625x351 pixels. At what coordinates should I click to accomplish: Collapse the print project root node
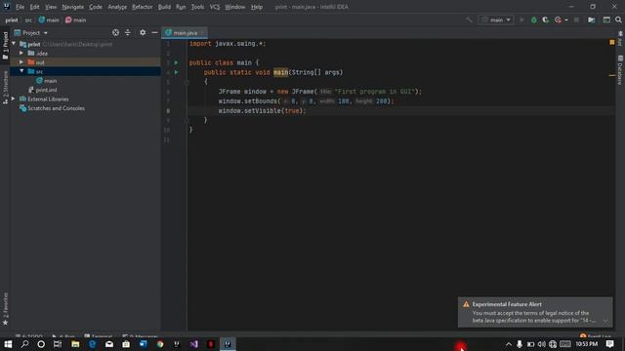[x=14, y=44]
